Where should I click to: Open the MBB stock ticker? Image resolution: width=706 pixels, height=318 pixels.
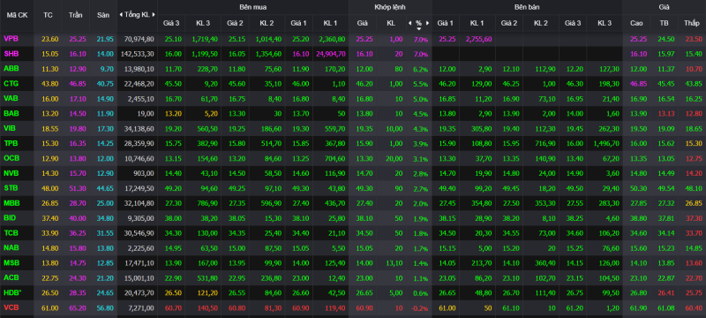[x=11, y=203]
